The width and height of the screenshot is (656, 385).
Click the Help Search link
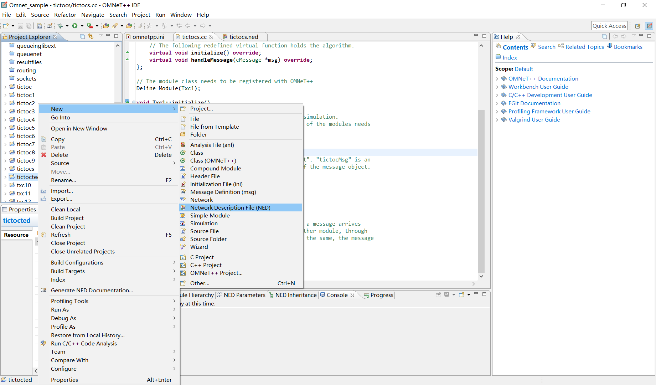coord(547,47)
